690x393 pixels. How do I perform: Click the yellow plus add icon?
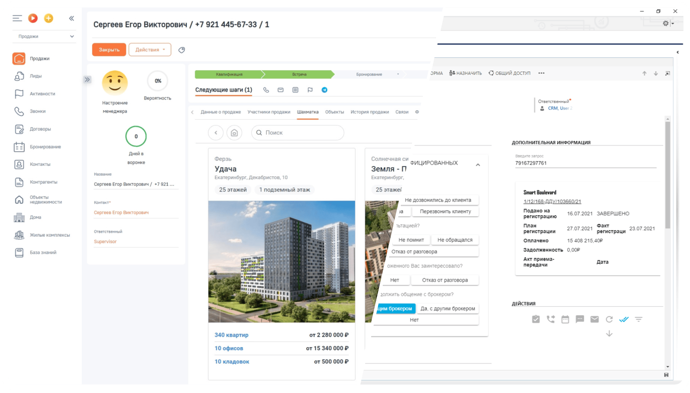49,18
